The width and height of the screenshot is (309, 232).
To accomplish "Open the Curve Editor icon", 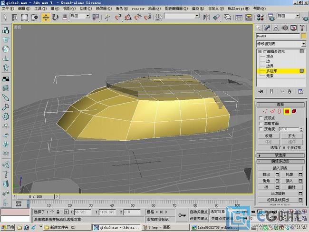I will [239, 17].
